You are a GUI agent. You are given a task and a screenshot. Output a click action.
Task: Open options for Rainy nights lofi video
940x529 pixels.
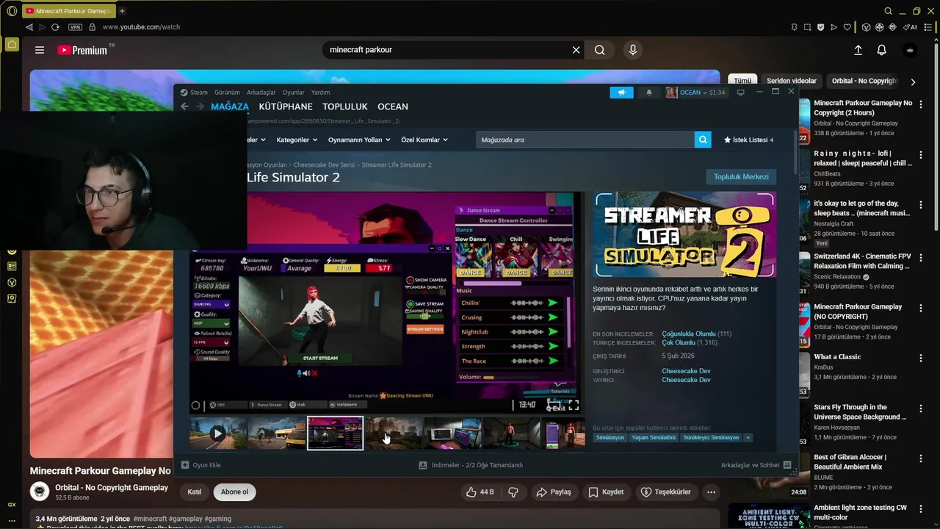pyautogui.click(x=920, y=154)
